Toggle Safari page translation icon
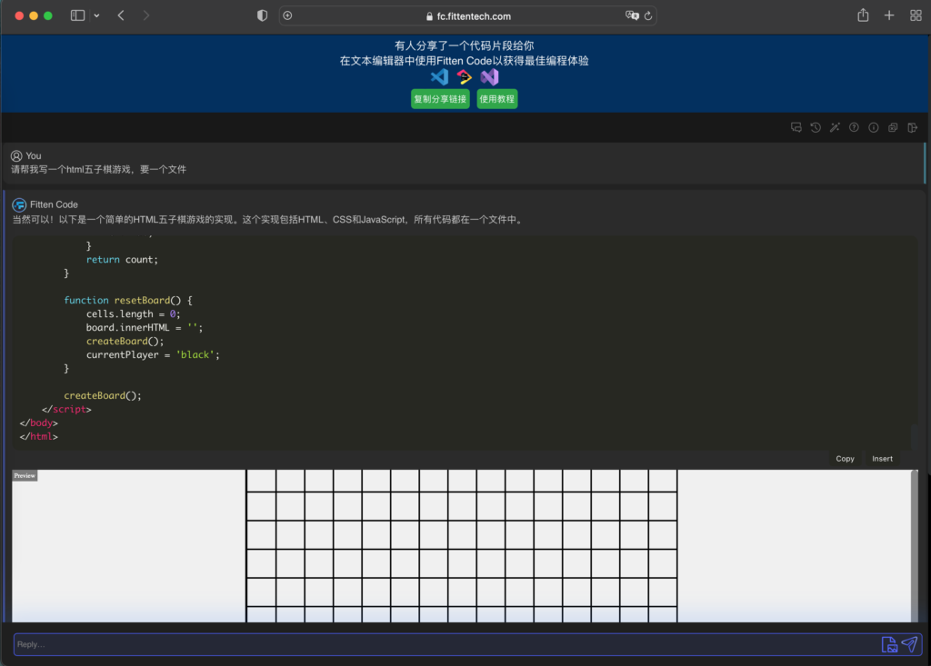Image resolution: width=931 pixels, height=666 pixels. click(x=632, y=15)
